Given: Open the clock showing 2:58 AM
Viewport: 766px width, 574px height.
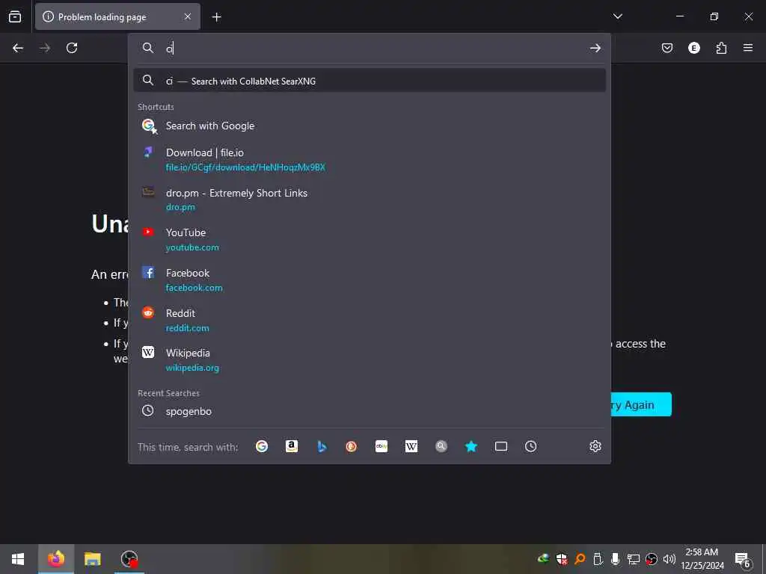Looking at the screenshot, I should pyautogui.click(x=702, y=559).
